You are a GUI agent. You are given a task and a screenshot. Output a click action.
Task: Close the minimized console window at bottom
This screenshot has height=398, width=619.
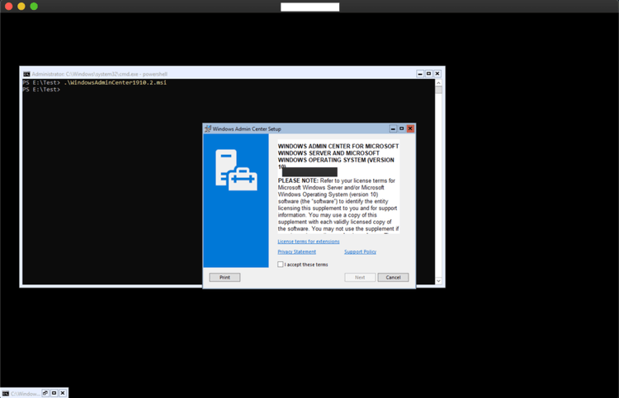pos(63,393)
